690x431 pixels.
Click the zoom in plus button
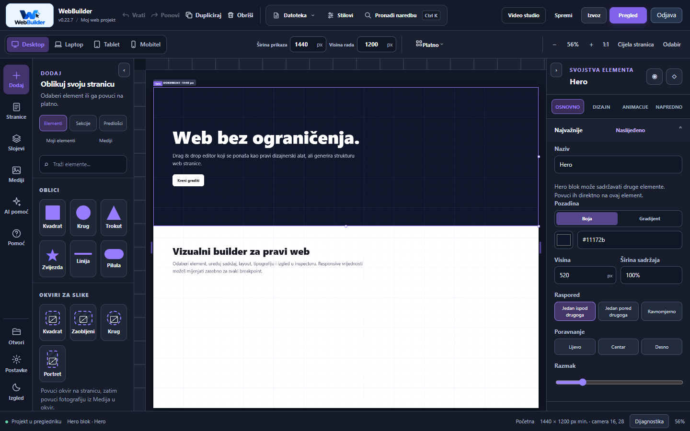point(591,45)
